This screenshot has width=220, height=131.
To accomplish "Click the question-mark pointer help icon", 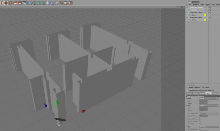I will (61, 3).
